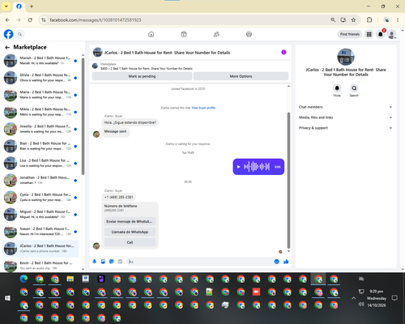Record a voice clip with the microphone icon
This screenshot has height=324, width=405.
pos(95,262)
